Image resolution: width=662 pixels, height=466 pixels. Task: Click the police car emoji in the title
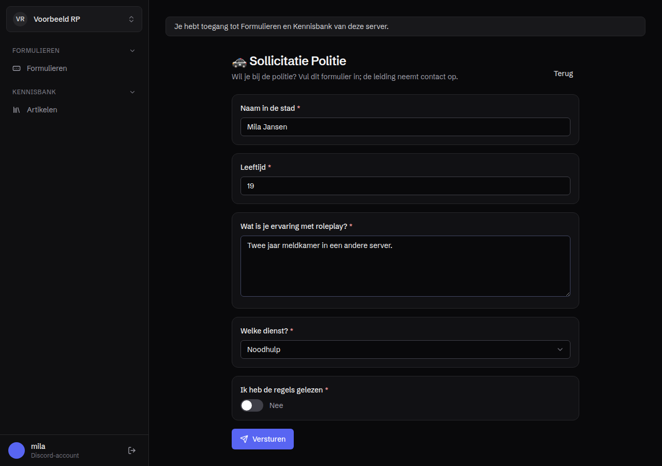[x=239, y=62]
